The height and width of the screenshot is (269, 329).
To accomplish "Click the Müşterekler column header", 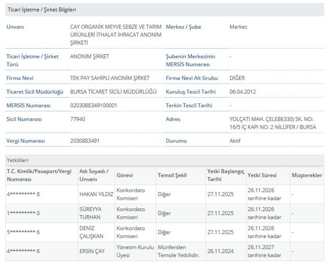I will (x=307, y=175).
